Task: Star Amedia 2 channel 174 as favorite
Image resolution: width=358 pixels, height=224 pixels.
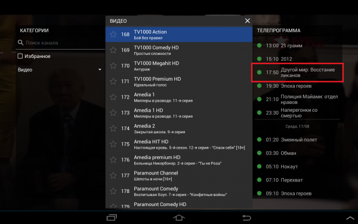Action: [x=113, y=128]
